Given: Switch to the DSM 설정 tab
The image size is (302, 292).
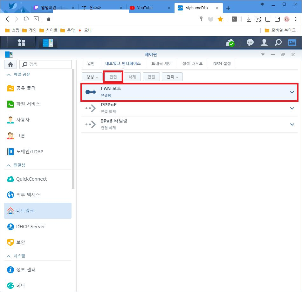Looking at the screenshot, I should click(222, 63).
